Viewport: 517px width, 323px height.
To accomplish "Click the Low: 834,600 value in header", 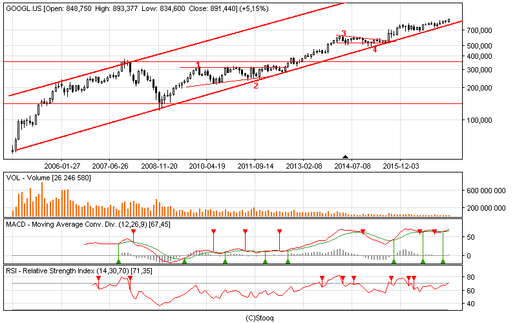I will (x=164, y=8).
